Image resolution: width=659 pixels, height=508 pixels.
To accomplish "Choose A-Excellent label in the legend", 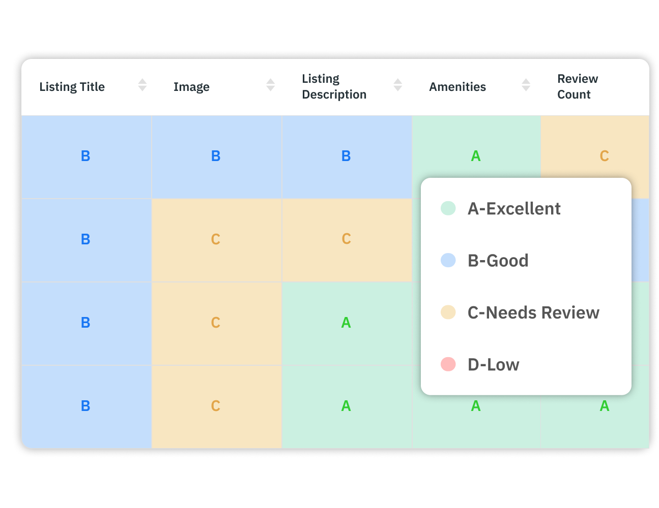I will (514, 209).
